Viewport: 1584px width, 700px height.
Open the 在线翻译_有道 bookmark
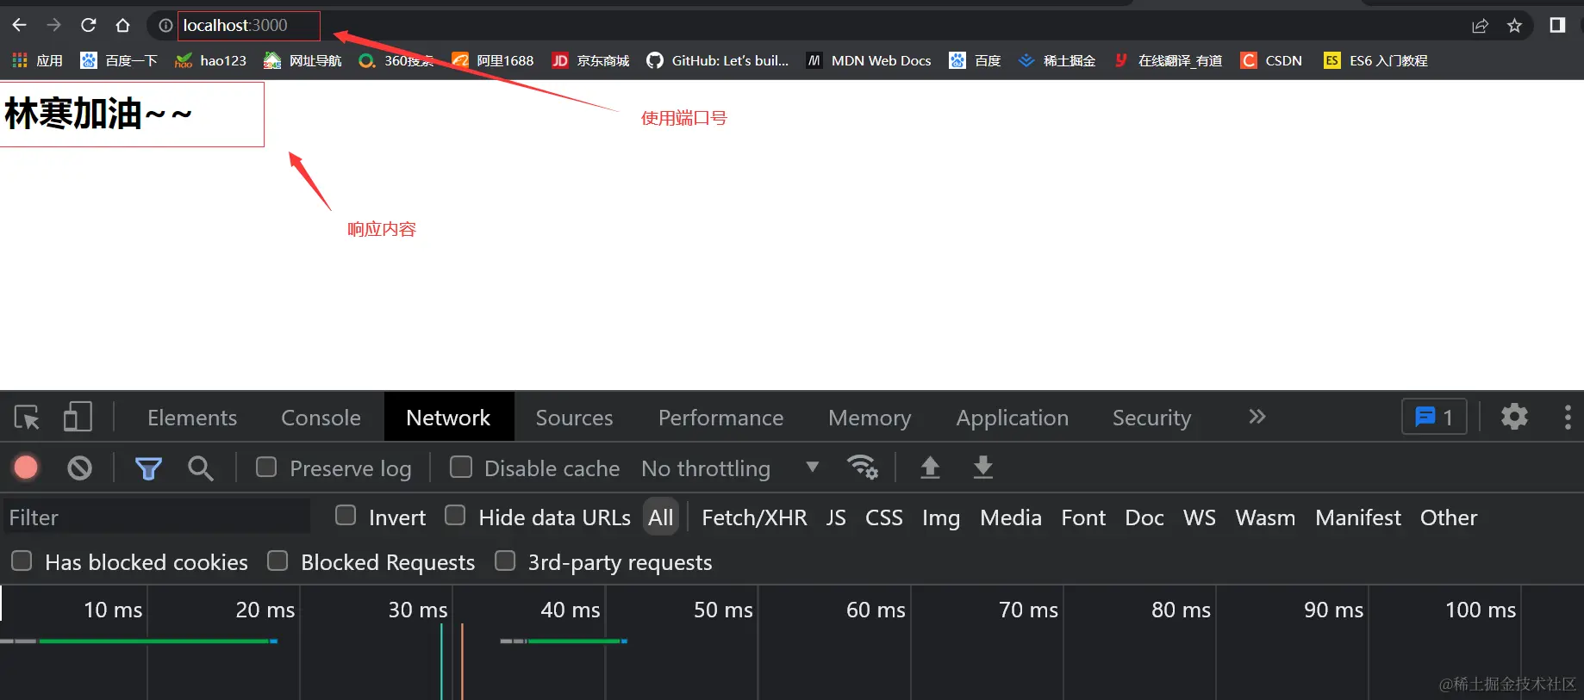pos(1168,60)
